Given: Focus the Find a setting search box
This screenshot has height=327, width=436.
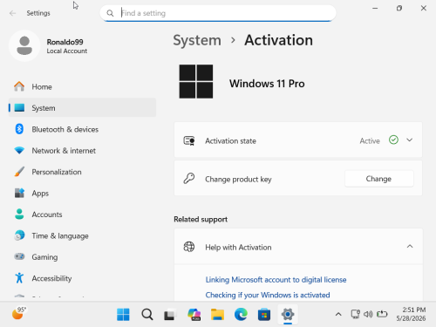Looking at the screenshot, I should pyautogui.click(x=218, y=13).
